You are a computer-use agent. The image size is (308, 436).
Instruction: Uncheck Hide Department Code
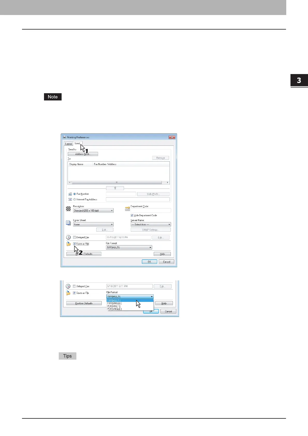[x=132, y=215]
